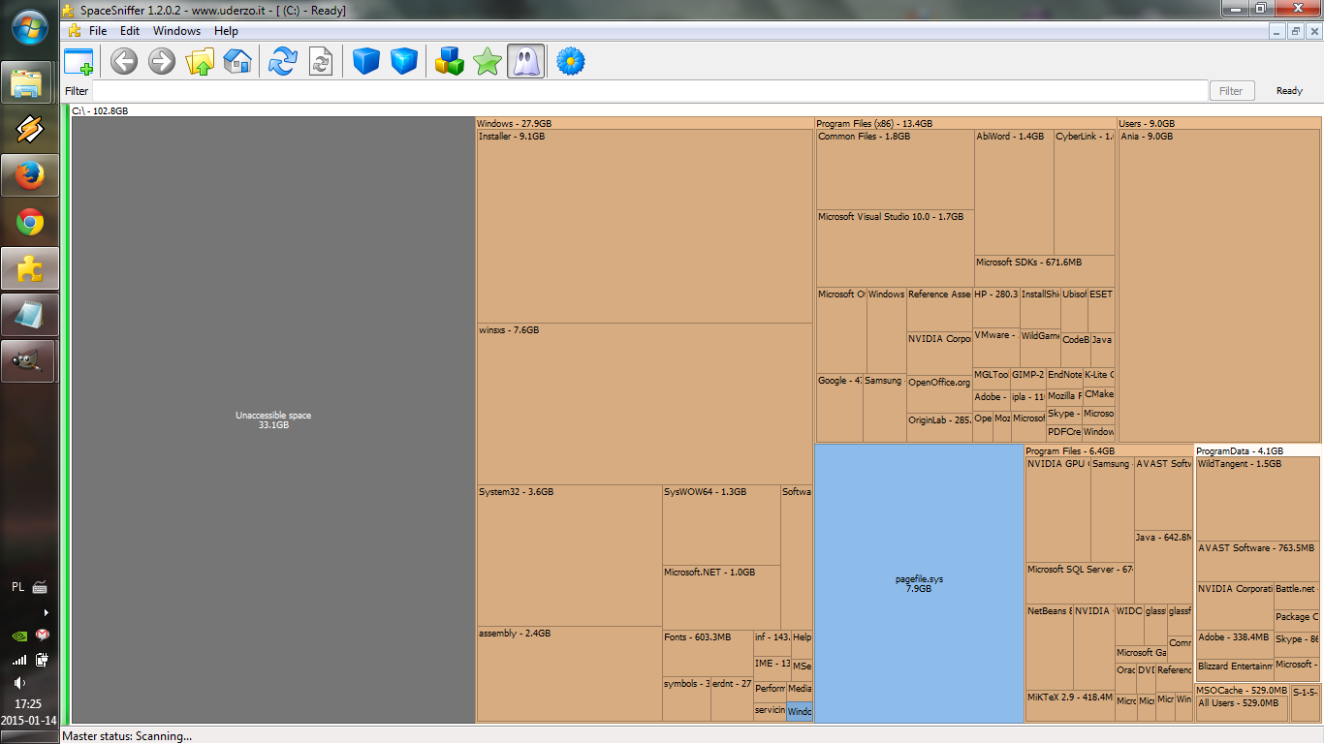Image resolution: width=1324 pixels, height=744 pixels.
Task: Click the Filter button
Action: [1231, 91]
